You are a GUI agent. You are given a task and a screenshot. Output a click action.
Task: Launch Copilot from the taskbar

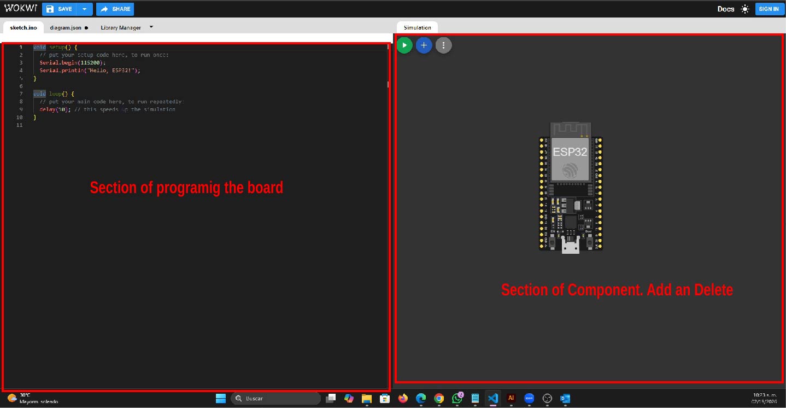pyautogui.click(x=349, y=398)
